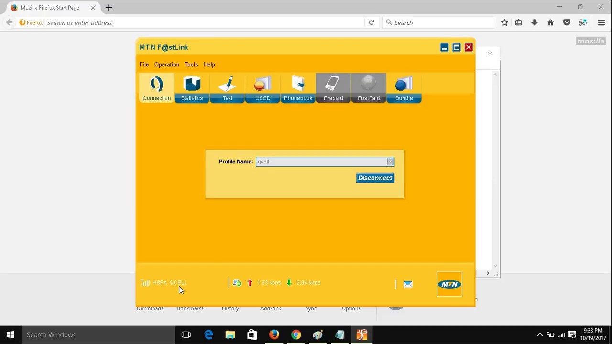The image size is (612, 344).
Task: Click the HSPA QCELL network text
Action: pyautogui.click(x=170, y=283)
